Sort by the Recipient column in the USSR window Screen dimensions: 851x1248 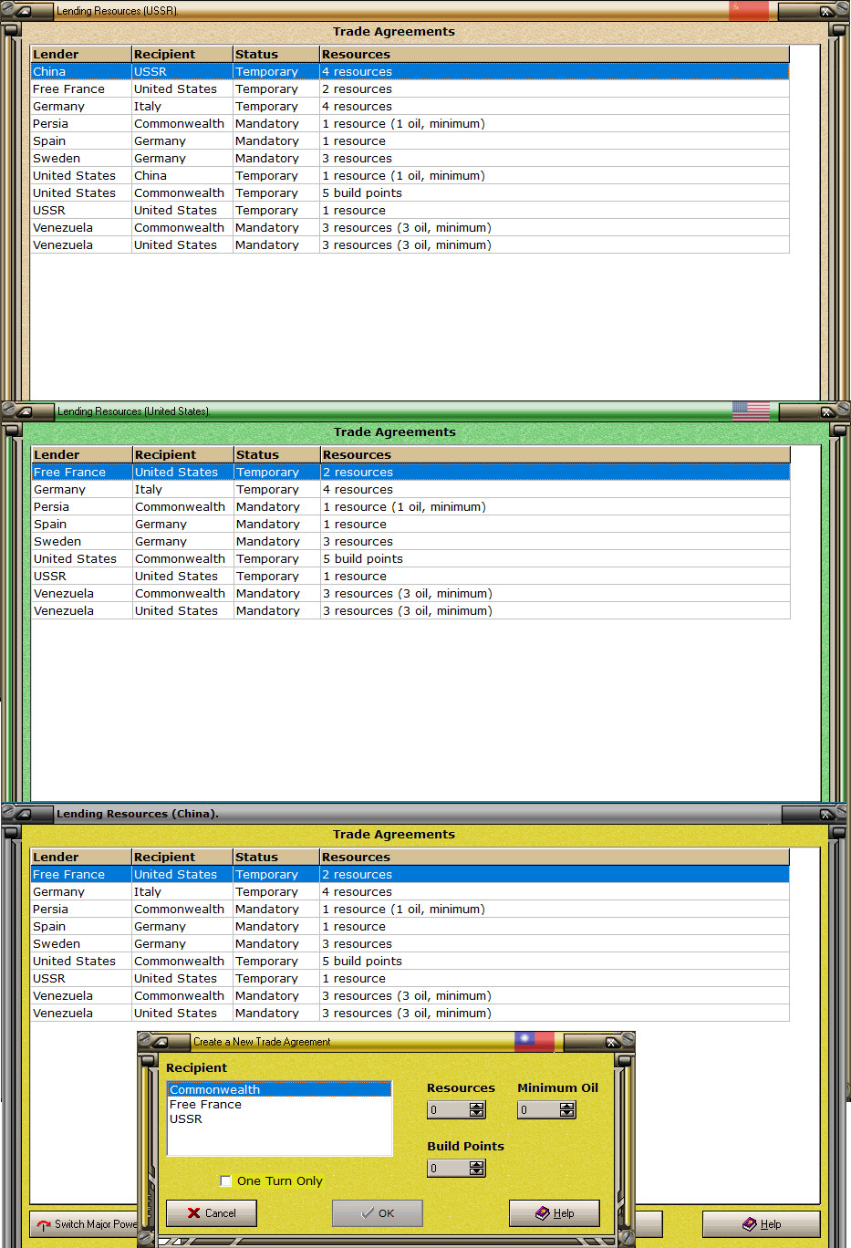(182, 54)
